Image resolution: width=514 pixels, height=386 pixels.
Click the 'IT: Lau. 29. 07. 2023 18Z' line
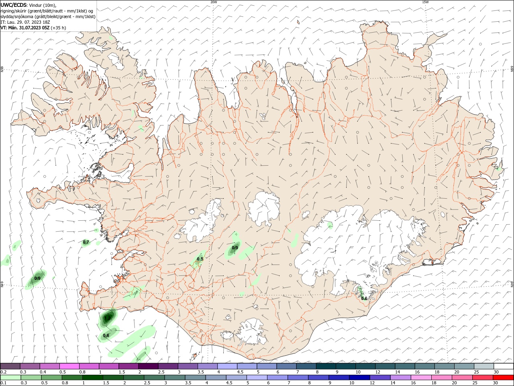(x=25, y=22)
